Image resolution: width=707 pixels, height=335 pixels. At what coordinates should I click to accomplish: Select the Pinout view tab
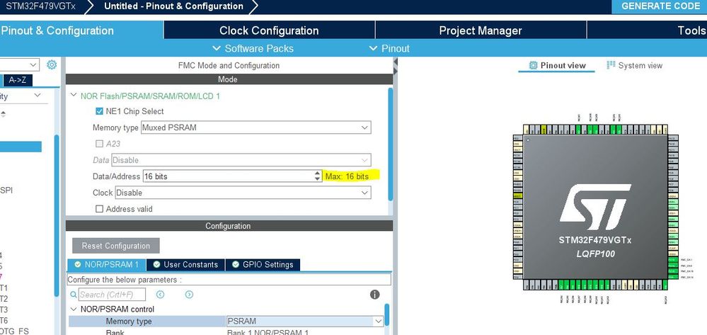557,65
